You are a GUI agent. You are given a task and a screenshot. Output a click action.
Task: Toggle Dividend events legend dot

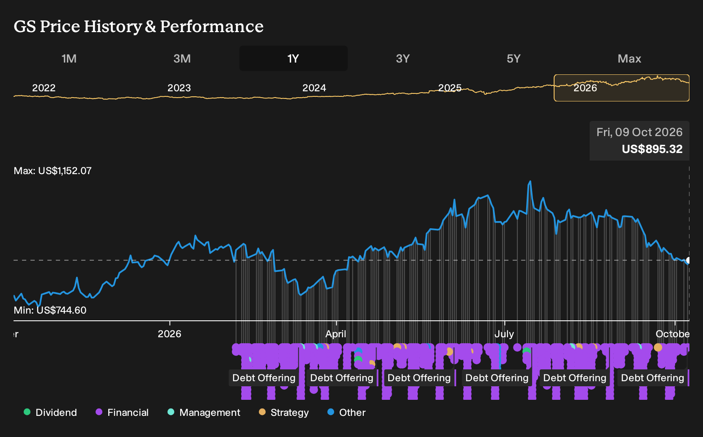point(27,412)
